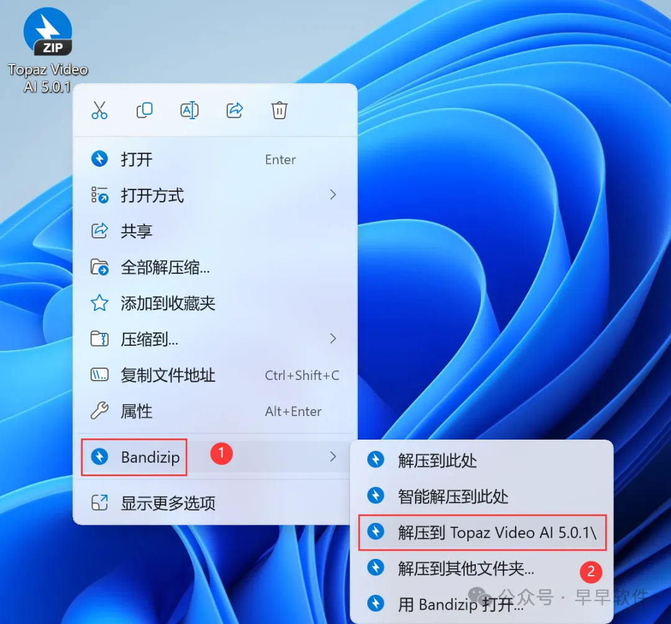Click the Share arrow icon at top
Viewport: 671px width, 624px height.
click(234, 111)
